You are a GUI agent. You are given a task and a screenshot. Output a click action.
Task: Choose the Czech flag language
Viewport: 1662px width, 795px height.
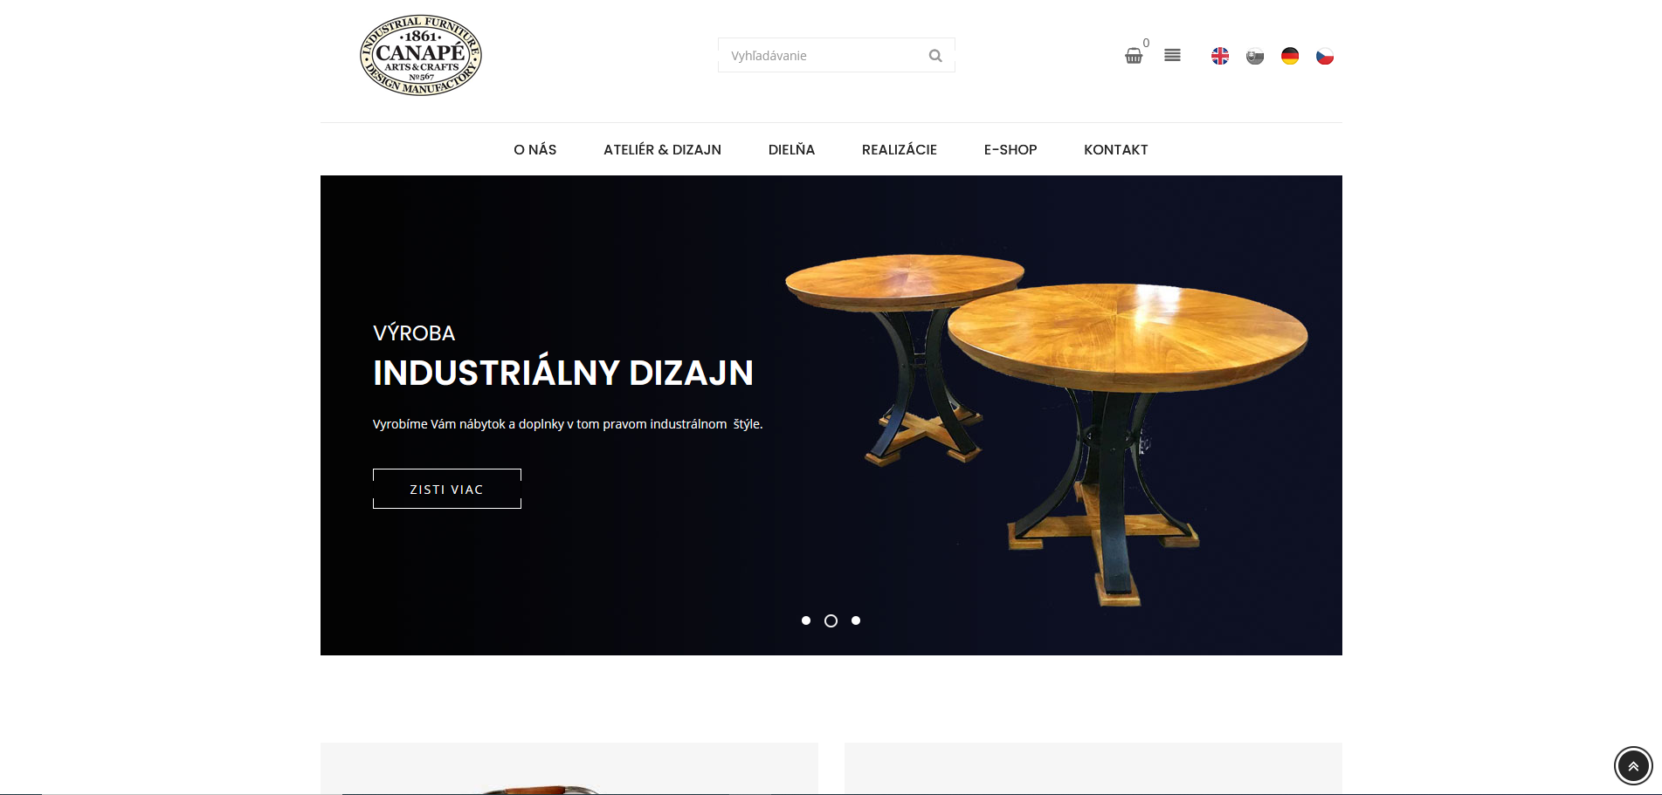[1325, 56]
